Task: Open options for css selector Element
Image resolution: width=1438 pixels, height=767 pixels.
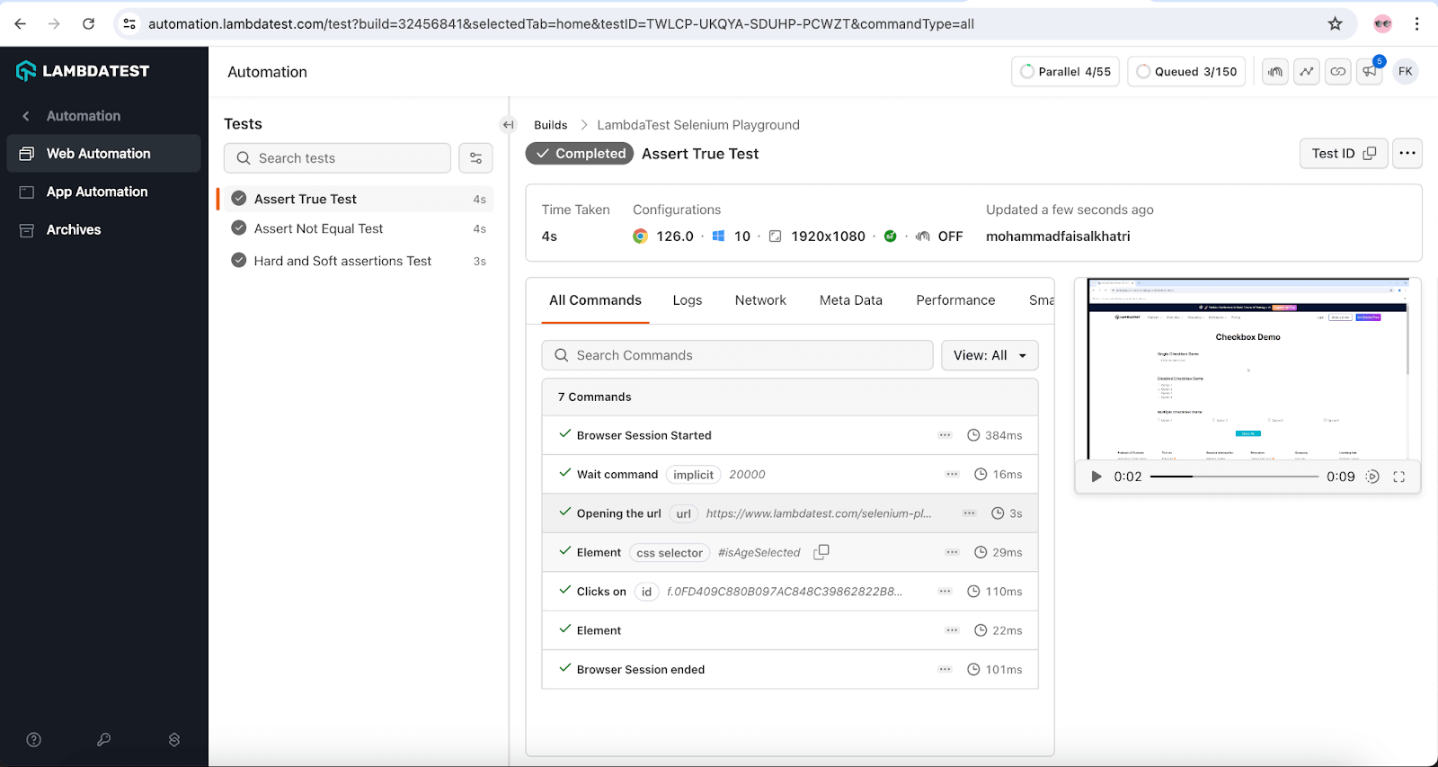Action: (952, 552)
